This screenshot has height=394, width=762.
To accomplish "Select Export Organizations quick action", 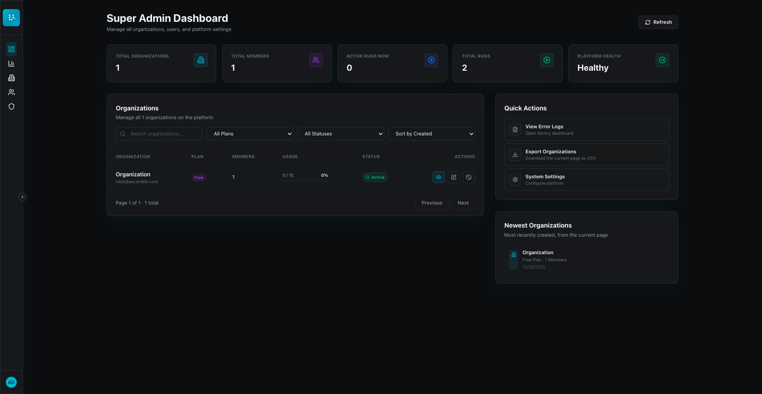I will pos(587,155).
